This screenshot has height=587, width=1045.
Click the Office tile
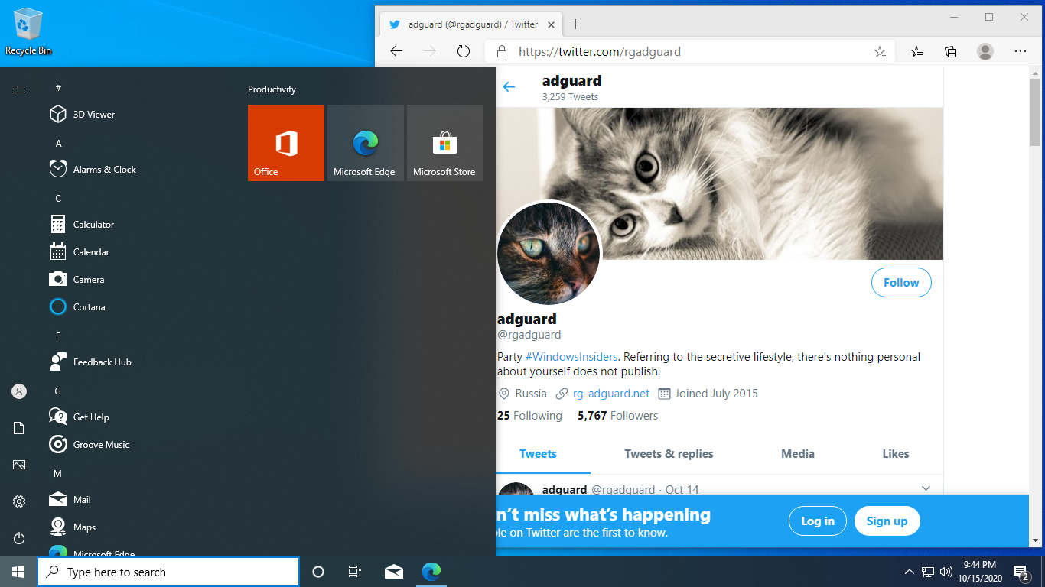click(x=286, y=143)
